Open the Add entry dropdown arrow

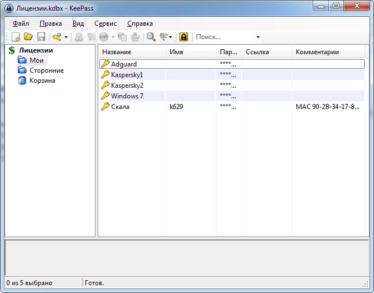66,37
